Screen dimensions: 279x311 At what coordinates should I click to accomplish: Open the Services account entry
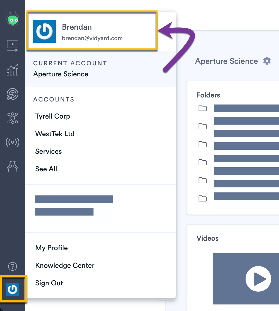point(49,151)
